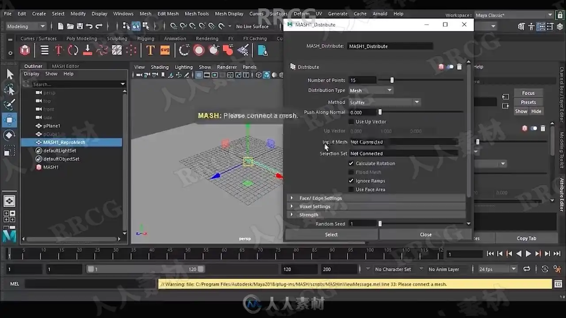
Task: Click the Copy Tab button
Action: pos(526,238)
